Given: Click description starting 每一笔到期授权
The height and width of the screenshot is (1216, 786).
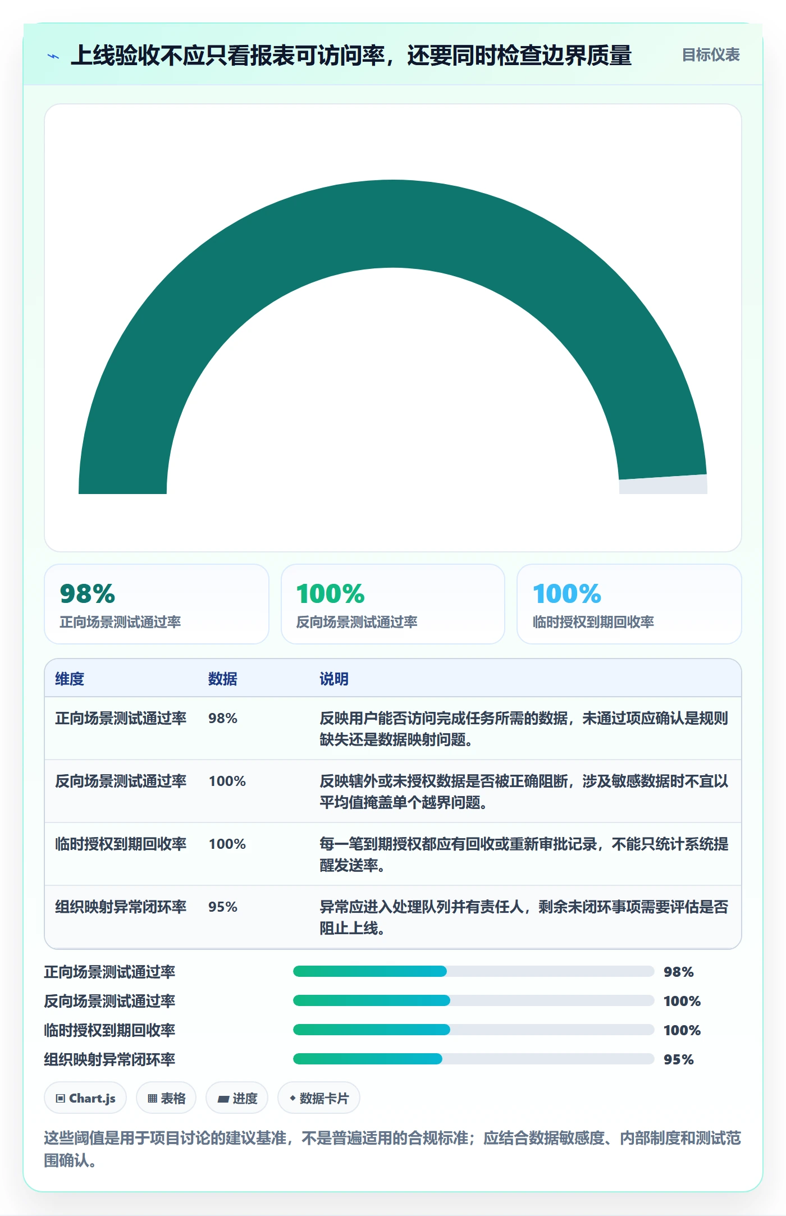Looking at the screenshot, I should [x=524, y=854].
